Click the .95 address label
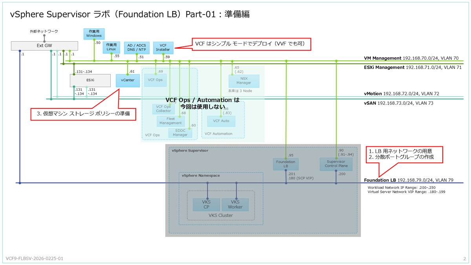The height and width of the screenshot is (265, 471). point(291,155)
